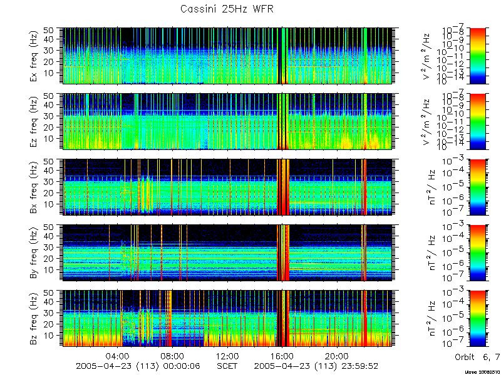The height and width of the screenshot is (375, 501).
Task: Click the nT²/Hz unit label of the By color bar
Action: tap(433, 253)
